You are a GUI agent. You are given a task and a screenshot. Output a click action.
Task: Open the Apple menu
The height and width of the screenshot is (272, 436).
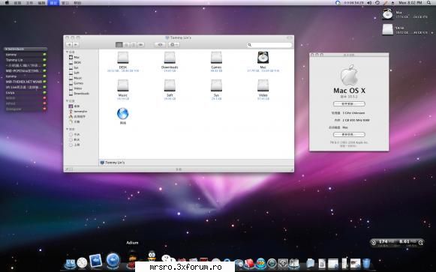(x=7, y=3)
